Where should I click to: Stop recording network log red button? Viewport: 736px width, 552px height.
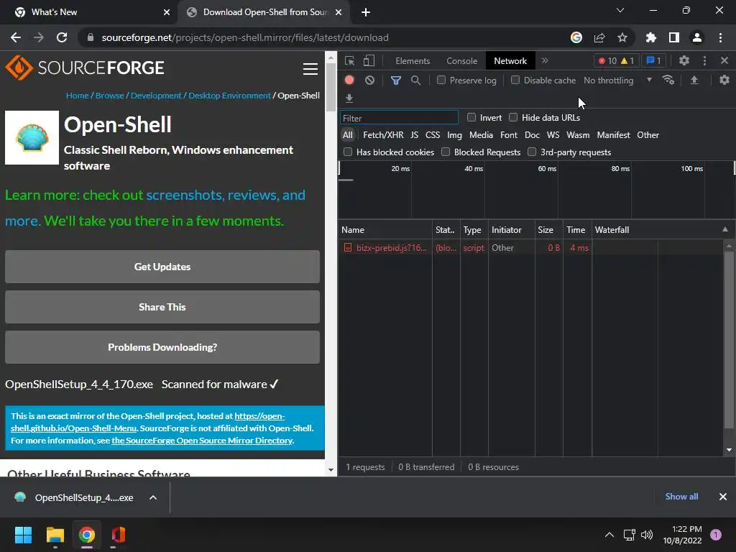click(x=349, y=80)
